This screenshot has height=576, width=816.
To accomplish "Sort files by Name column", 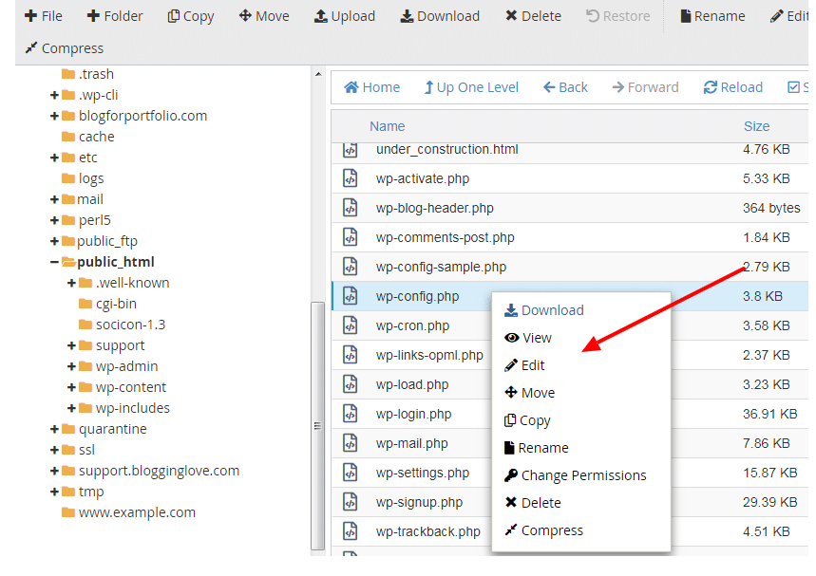I will point(388,126).
